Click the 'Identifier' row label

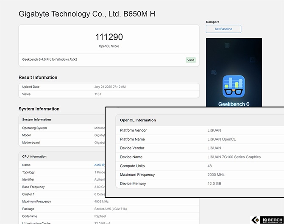point(28,179)
